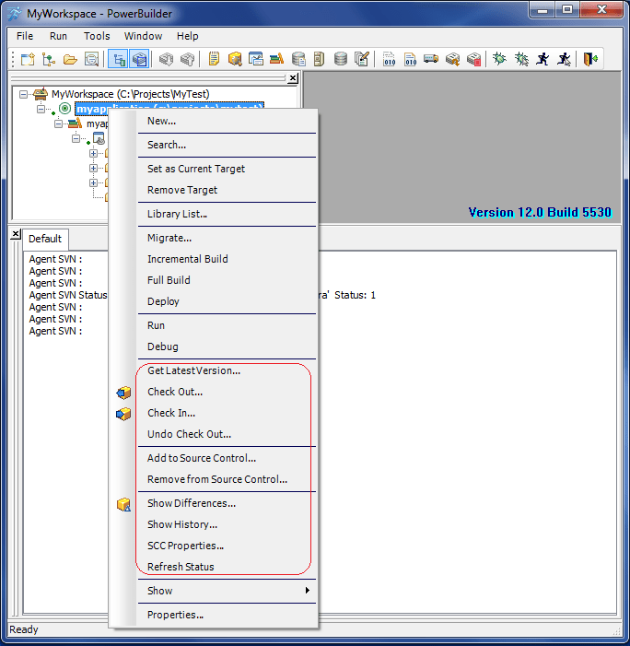Viewport: 630px width, 646px height.
Task: Click Full Build Workspace toolbar icon
Action: 410,59
